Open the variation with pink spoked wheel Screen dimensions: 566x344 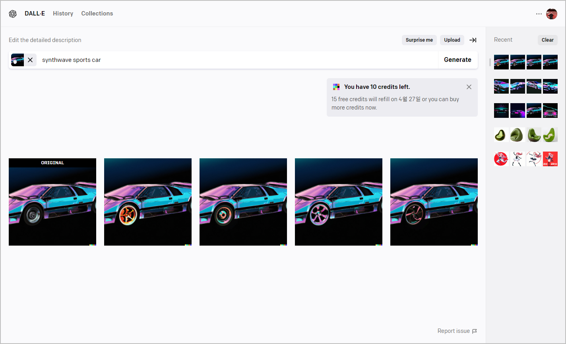[339, 202]
